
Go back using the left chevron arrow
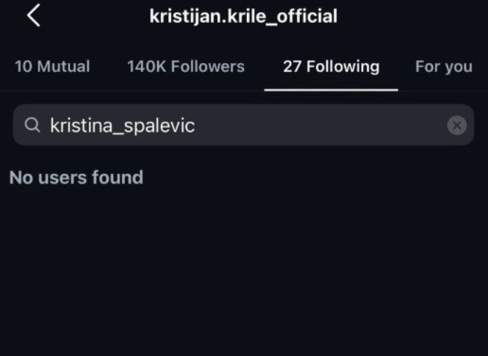point(33,16)
